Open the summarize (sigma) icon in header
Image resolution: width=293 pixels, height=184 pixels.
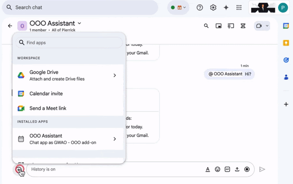click(x=243, y=26)
